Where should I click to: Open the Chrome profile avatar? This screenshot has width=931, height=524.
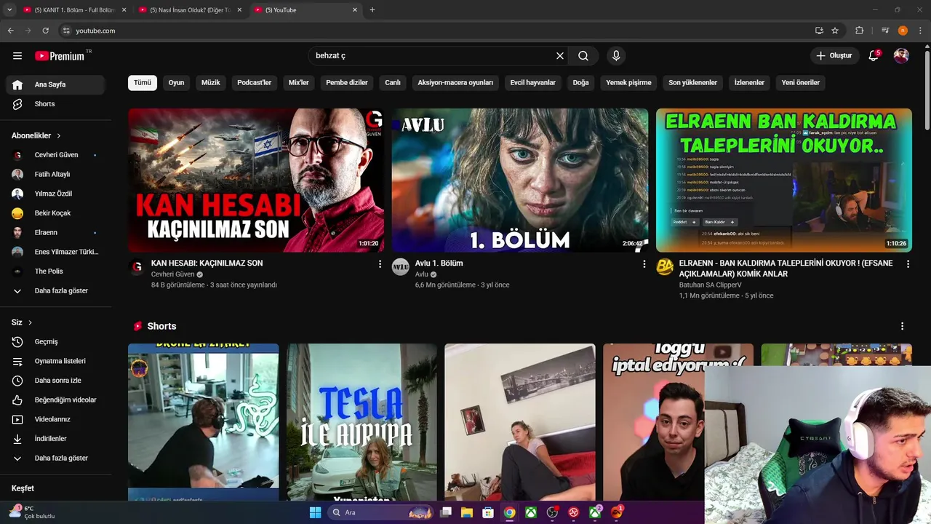tap(903, 31)
